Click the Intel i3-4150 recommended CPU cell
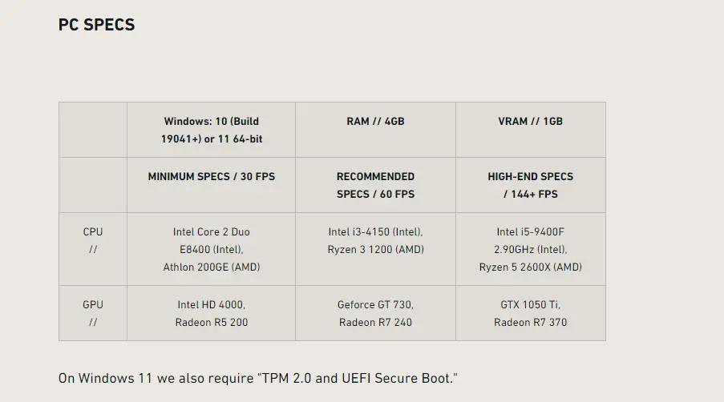Viewport: 724px width, 402px height. pos(375,249)
